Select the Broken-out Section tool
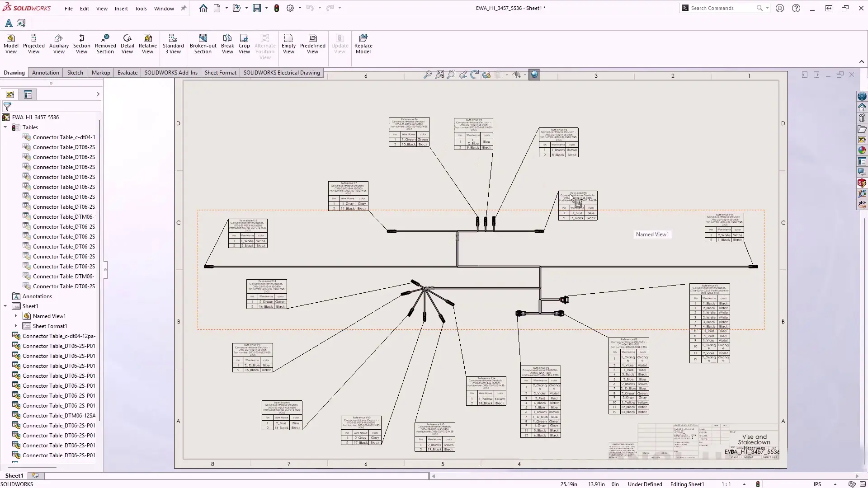 (x=203, y=44)
